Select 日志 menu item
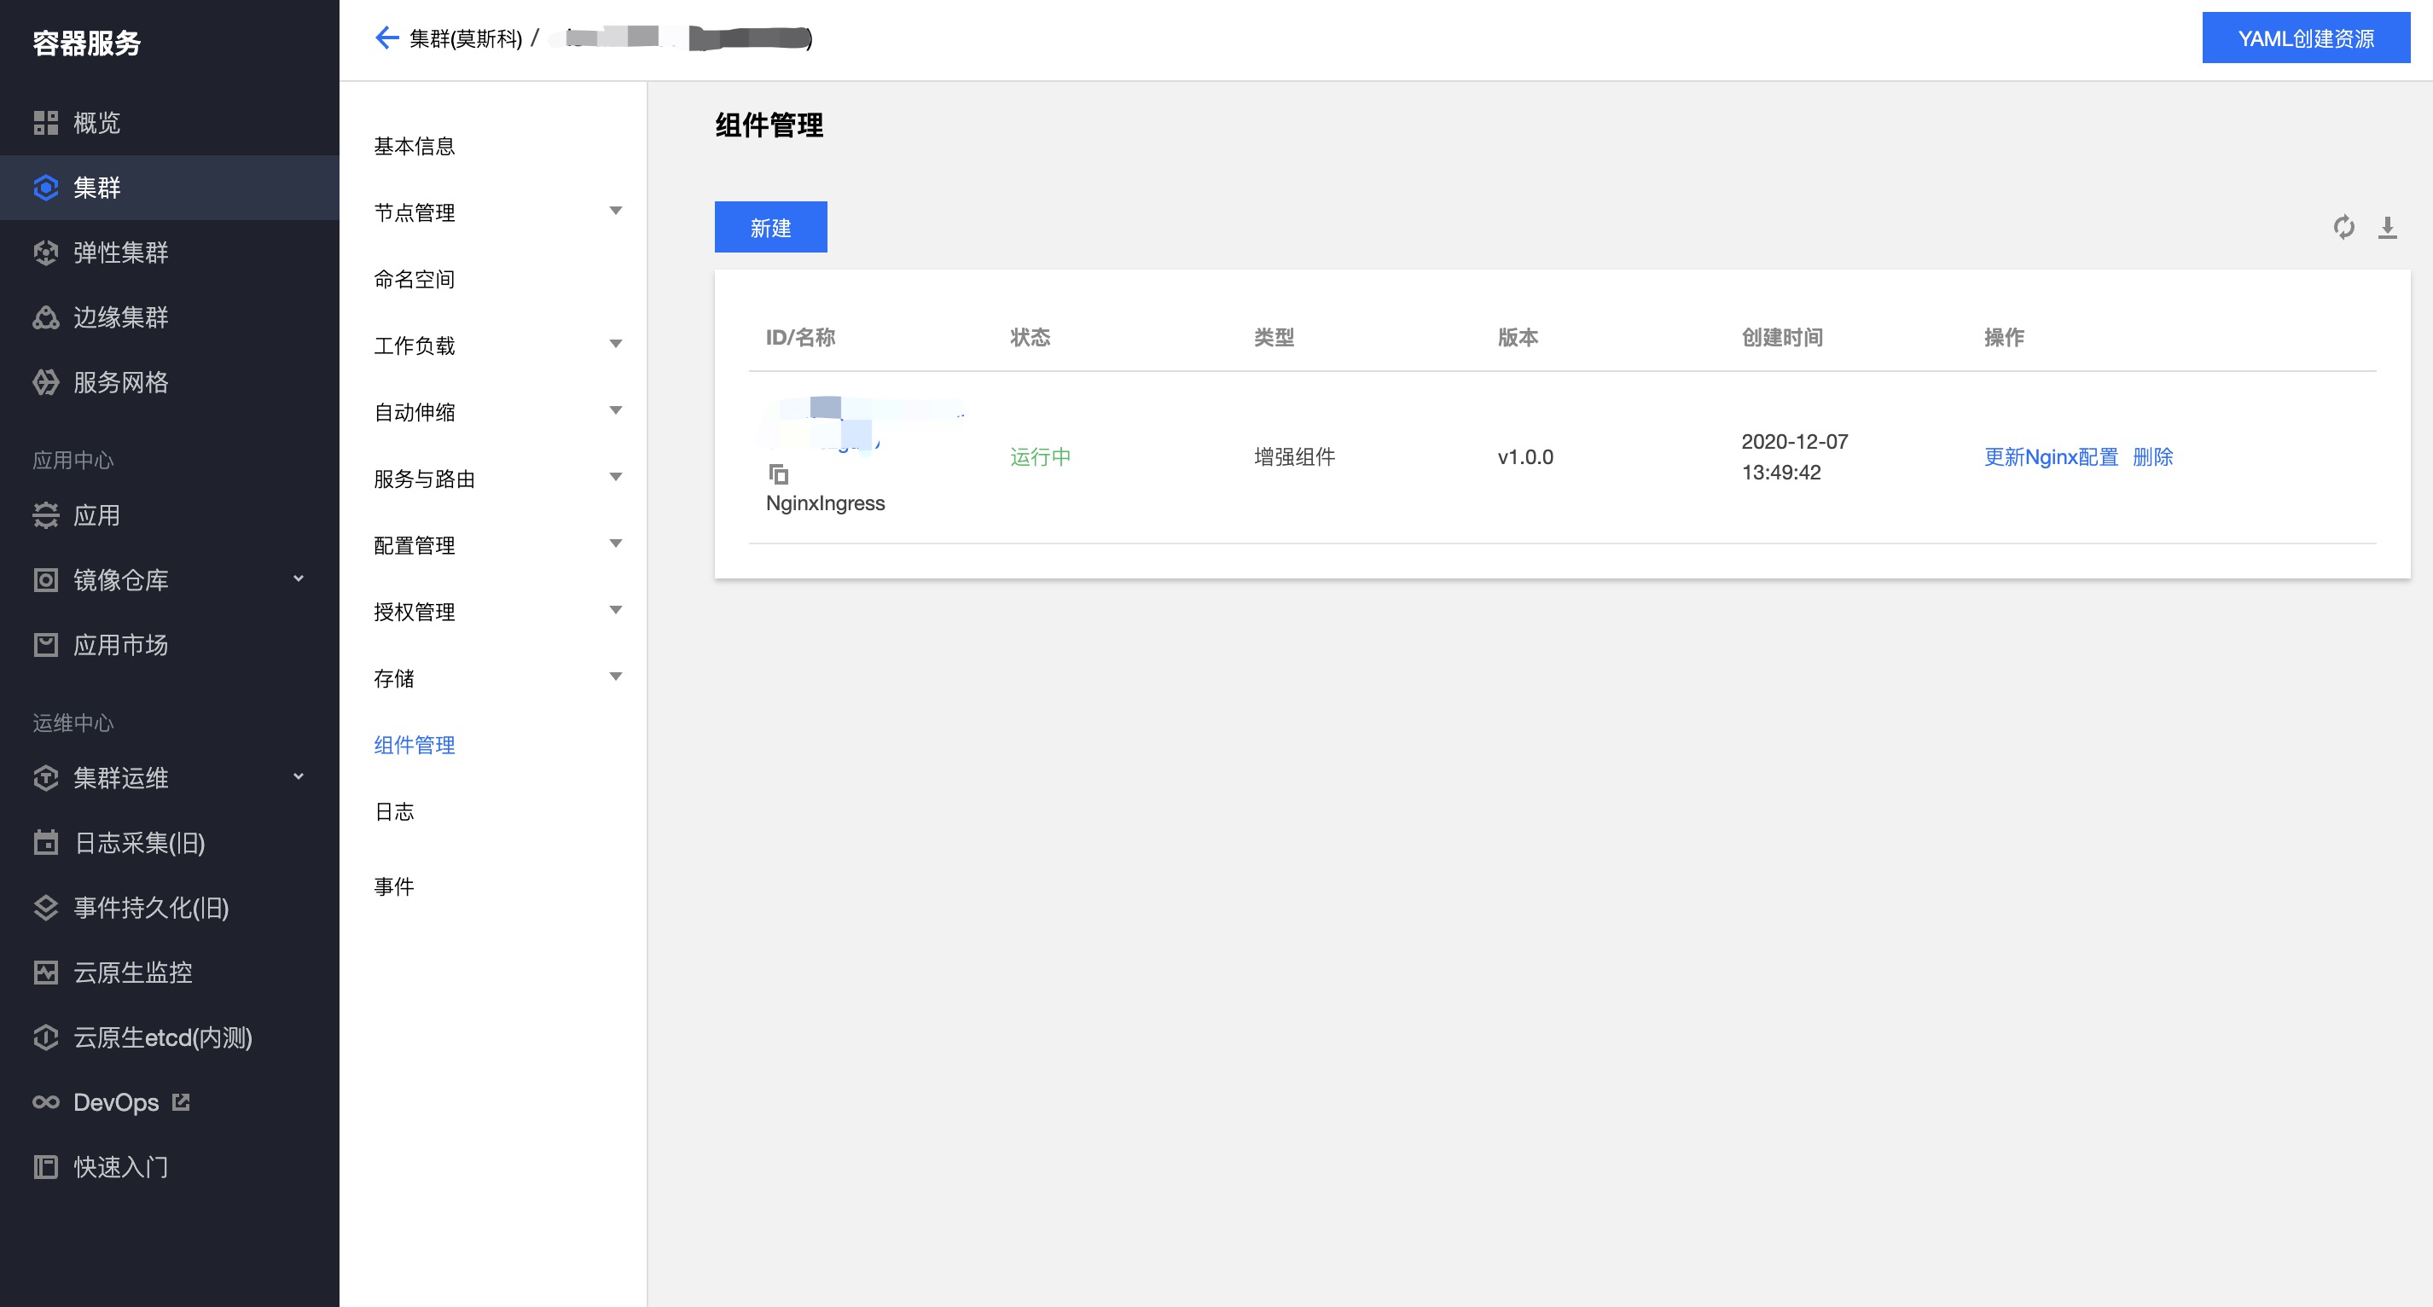 point(395,811)
